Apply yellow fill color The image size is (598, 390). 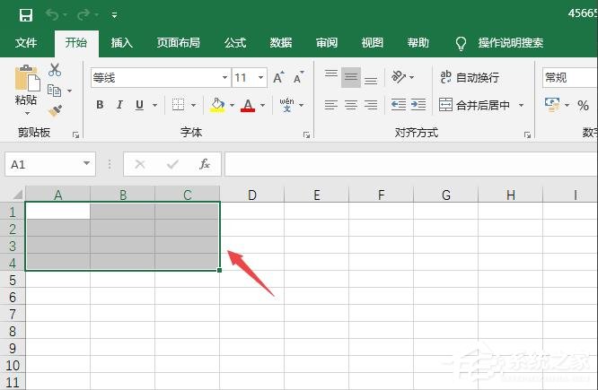click(217, 105)
